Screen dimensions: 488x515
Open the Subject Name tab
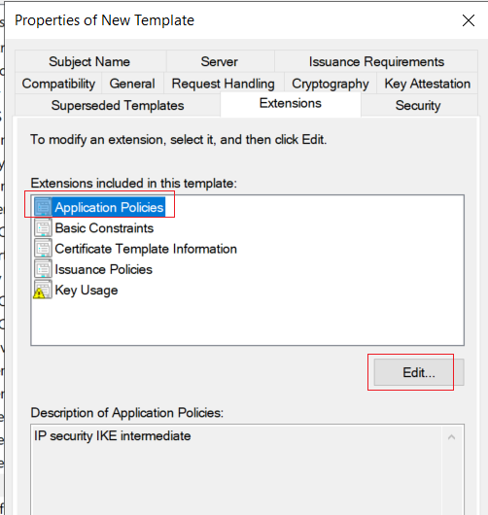89,61
